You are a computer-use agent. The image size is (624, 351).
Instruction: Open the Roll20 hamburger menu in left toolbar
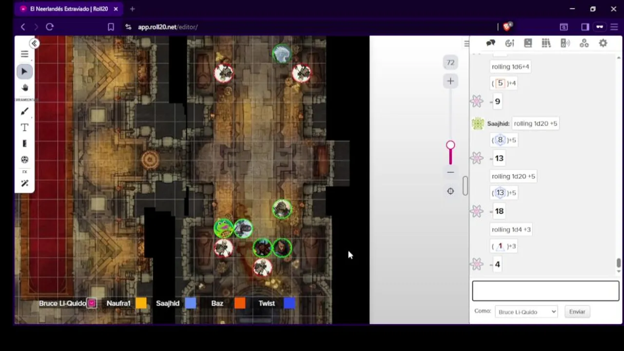pyautogui.click(x=24, y=54)
